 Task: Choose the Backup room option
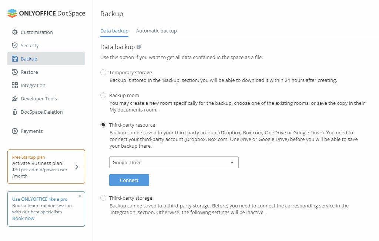point(103,95)
